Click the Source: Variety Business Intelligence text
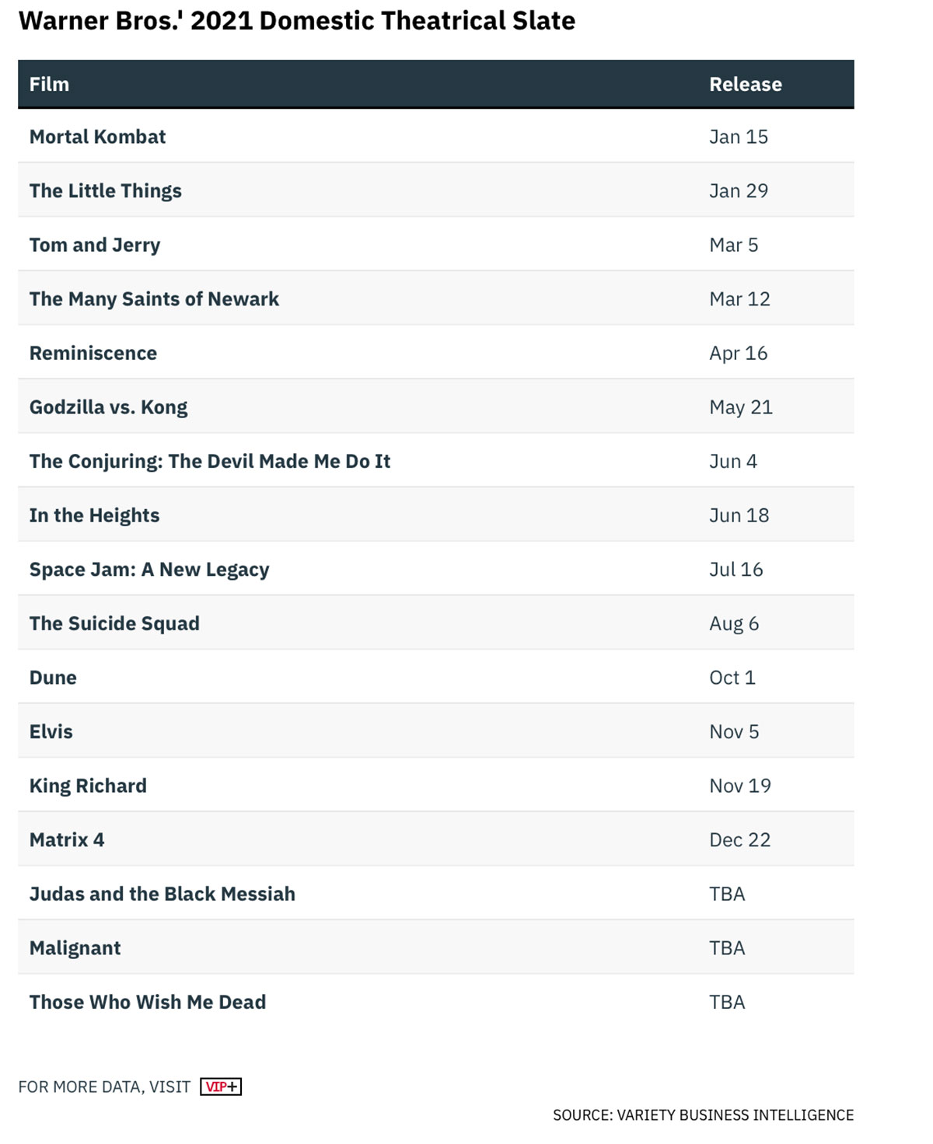 click(704, 1114)
